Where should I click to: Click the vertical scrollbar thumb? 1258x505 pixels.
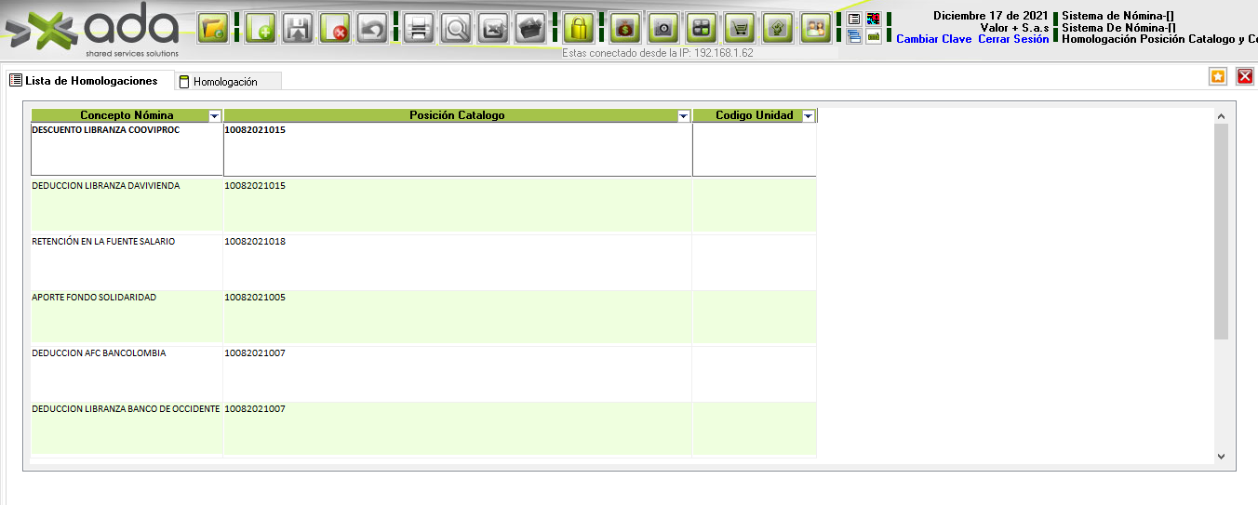pyautogui.click(x=1221, y=232)
